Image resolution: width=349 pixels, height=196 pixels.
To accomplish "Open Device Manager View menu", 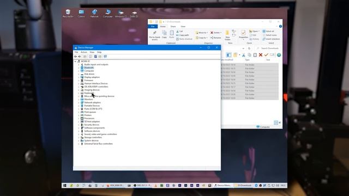I will pyautogui.click(x=92, y=52).
